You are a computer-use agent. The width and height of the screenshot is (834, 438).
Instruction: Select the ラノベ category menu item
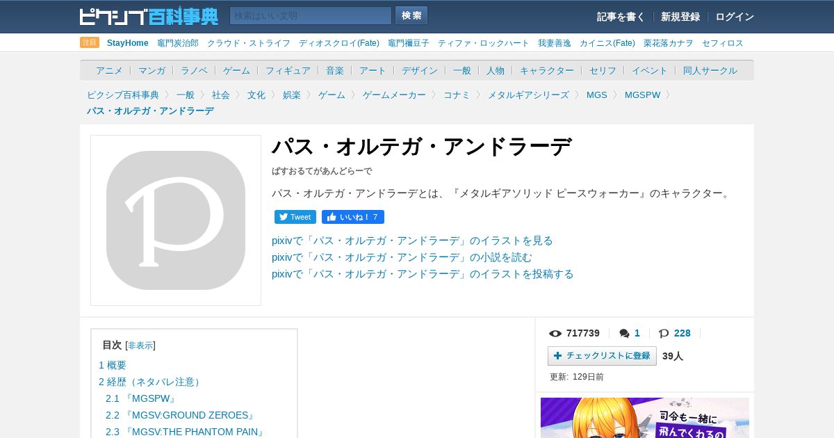(194, 70)
